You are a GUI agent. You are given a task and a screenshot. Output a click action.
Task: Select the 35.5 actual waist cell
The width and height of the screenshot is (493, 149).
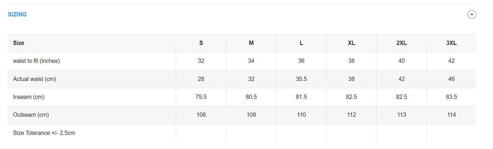(301, 79)
